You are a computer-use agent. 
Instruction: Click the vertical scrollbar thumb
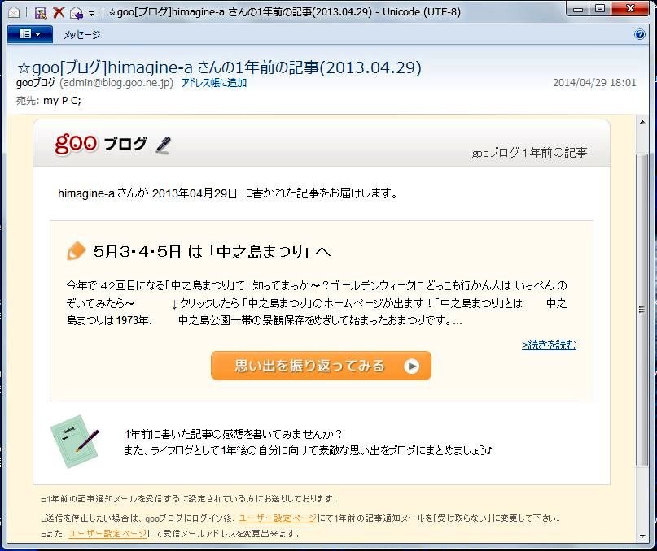click(x=642, y=310)
